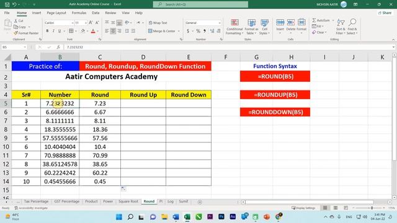The width and height of the screenshot is (397, 223).
Task: Open the Name Box dropdown arrow
Action: coord(25,47)
